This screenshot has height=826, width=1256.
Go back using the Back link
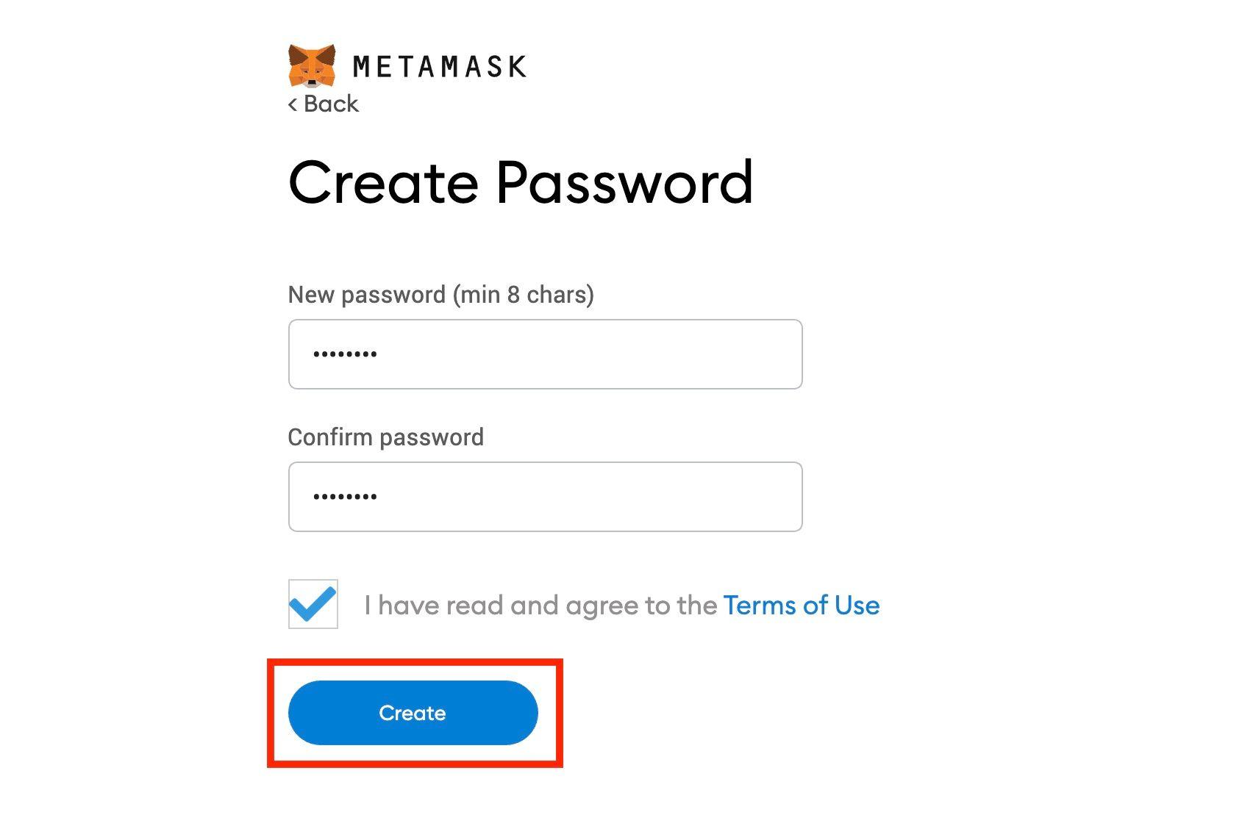(324, 104)
